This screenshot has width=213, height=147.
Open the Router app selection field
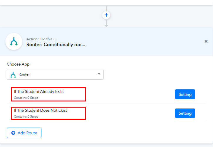tap(55, 74)
